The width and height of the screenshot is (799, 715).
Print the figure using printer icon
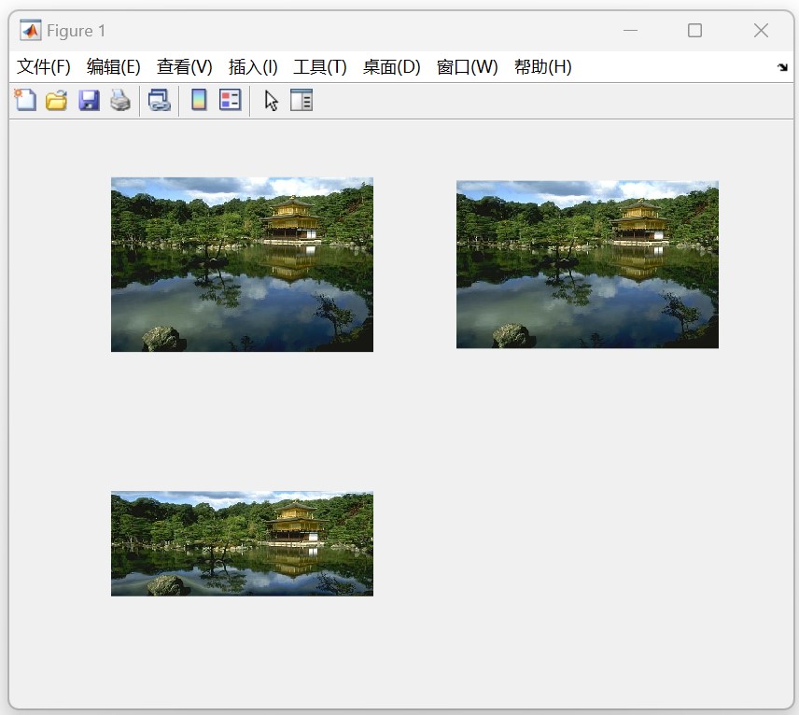point(120,100)
